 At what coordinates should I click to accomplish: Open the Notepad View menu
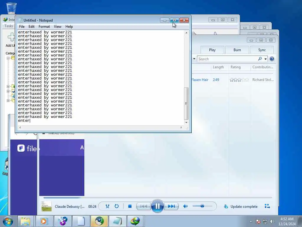click(x=58, y=27)
